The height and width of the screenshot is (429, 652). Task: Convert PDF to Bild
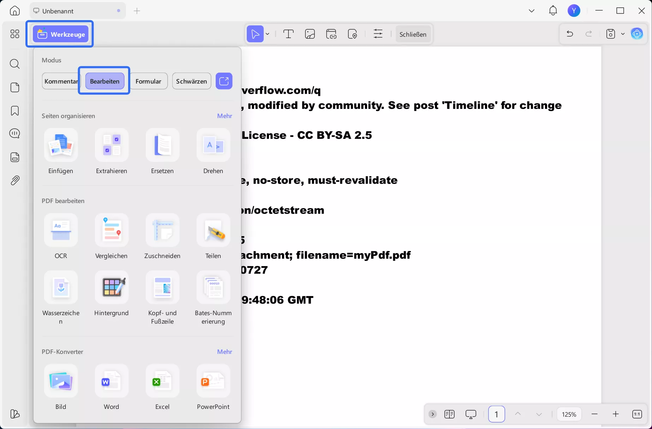tap(61, 387)
